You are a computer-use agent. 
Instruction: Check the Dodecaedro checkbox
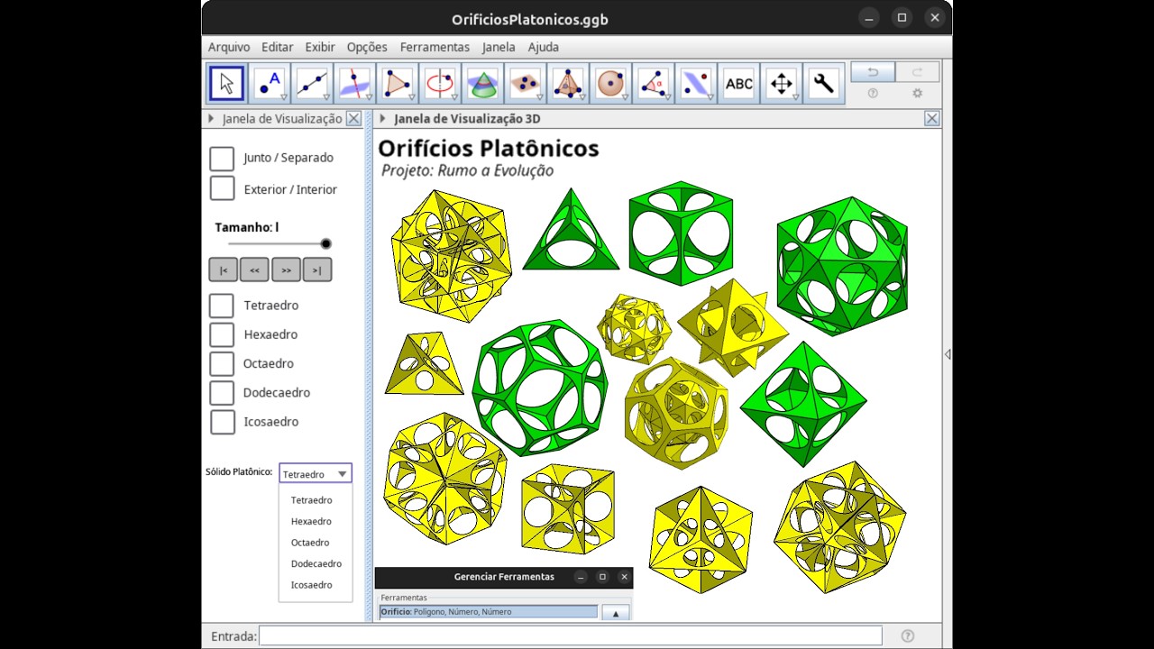pyautogui.click(x=222, y=392)
